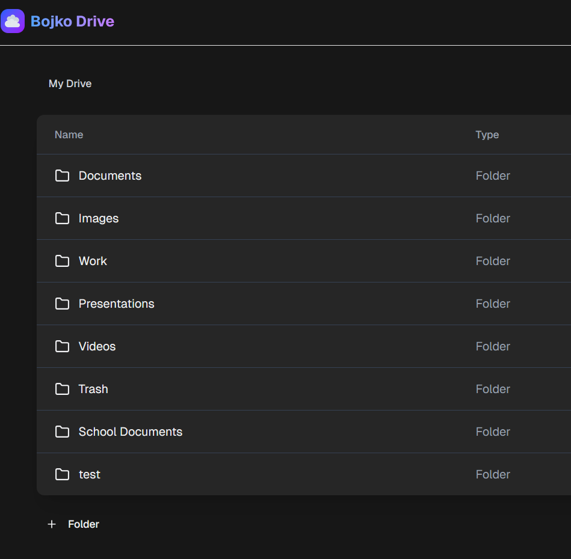571x559 pixels.
Task: Click the Name column header
Action: [69, 135]
